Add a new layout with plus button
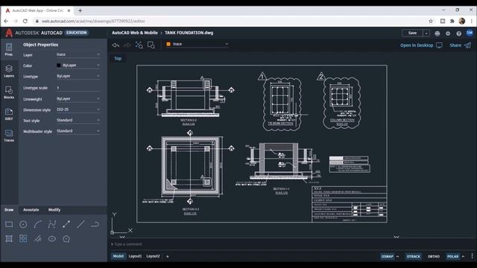Image resolution: width=477 pixels, height=268 pixels. pyautogui.click(x=167, y=256)
